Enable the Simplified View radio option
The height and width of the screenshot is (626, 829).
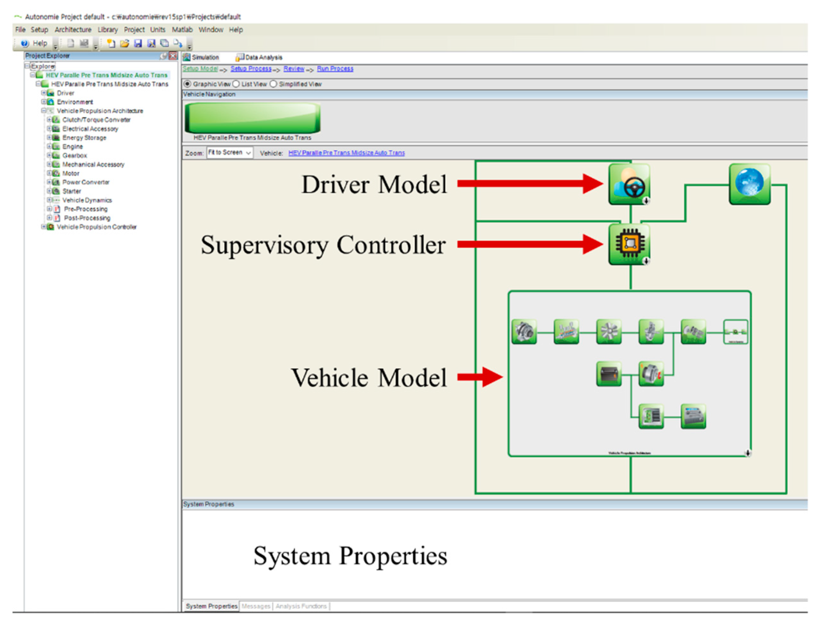[x=274, y=84]
